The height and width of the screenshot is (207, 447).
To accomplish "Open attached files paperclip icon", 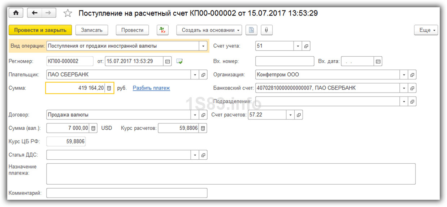I will 266,30.
